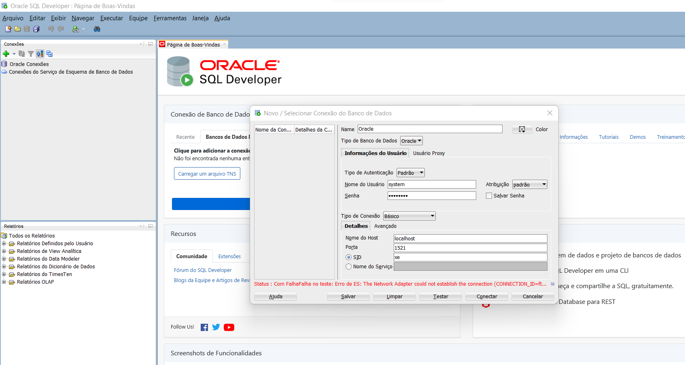The image size is (685, 365).
Task: Toggle schema browser sort icon in Conexões
Action: (40, 54)
